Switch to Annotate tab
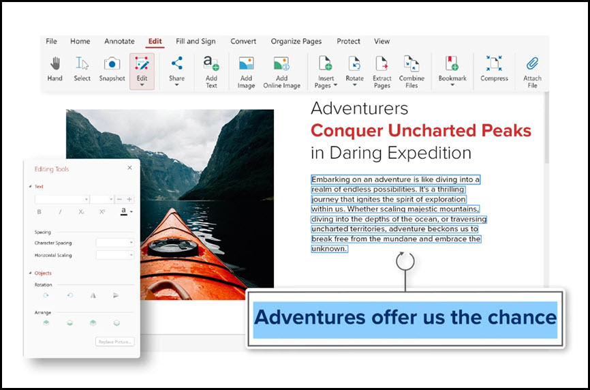Viewport: 590px width, 390px height. click(x=119, y=42)
